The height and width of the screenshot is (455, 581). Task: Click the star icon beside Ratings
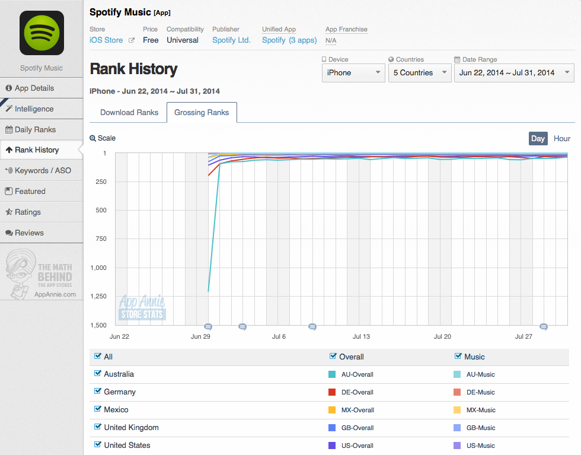click(x=9, y=212)
